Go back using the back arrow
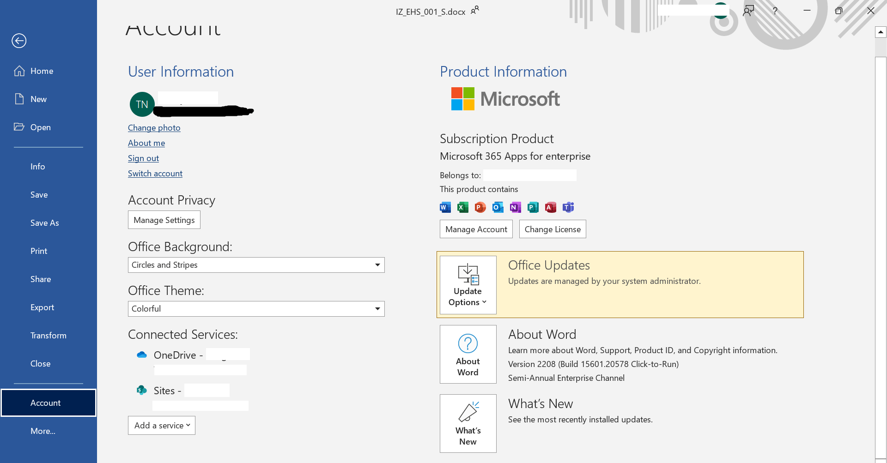Screen dimensions: 887x463 click(19, 41)
